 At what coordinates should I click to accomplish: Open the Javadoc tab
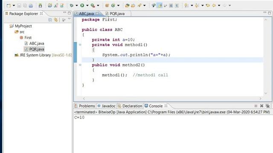tap(107, 106)
